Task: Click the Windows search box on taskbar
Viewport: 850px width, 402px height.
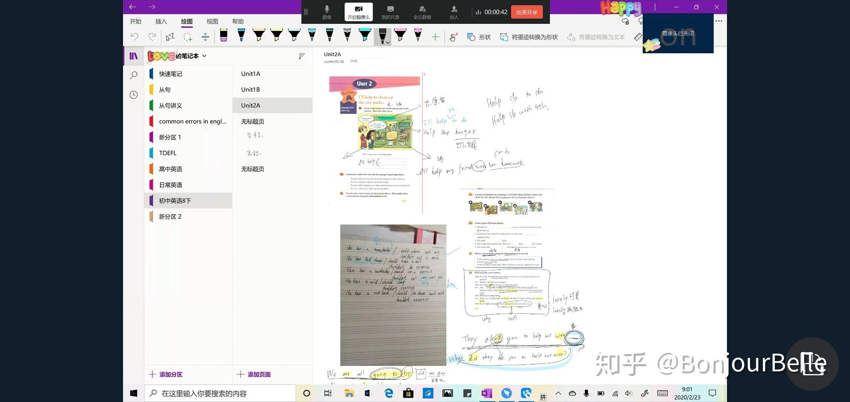Action: (x=220, y=393)
